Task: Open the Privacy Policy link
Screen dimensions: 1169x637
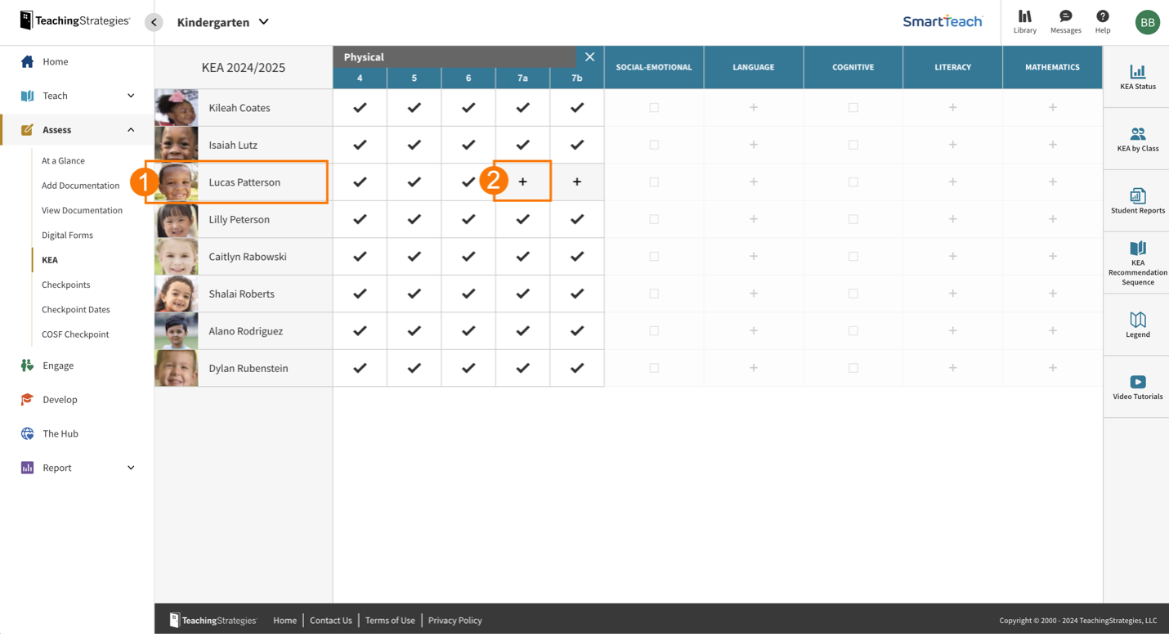Action: point(455,620)
